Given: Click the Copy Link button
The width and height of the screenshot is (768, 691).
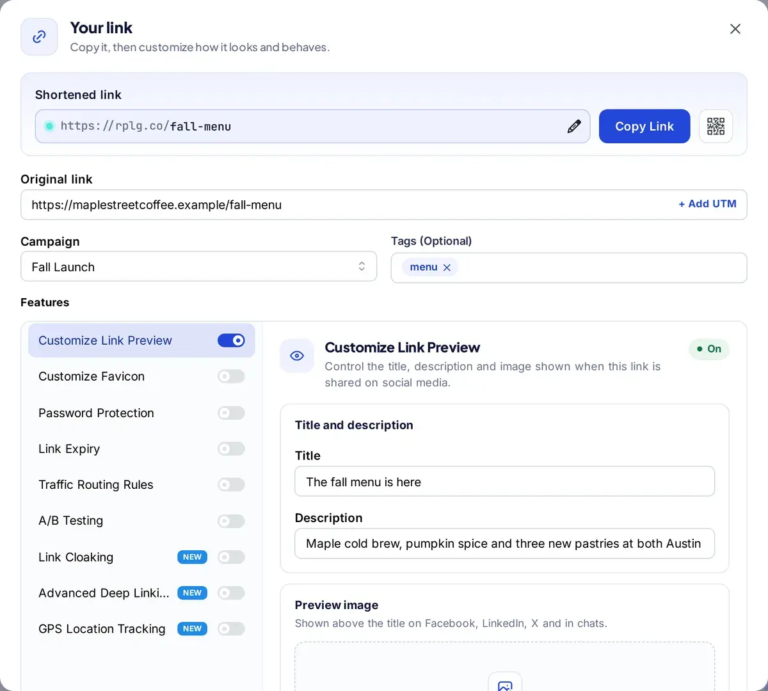Looking at the screenshot, I should 644,126.
